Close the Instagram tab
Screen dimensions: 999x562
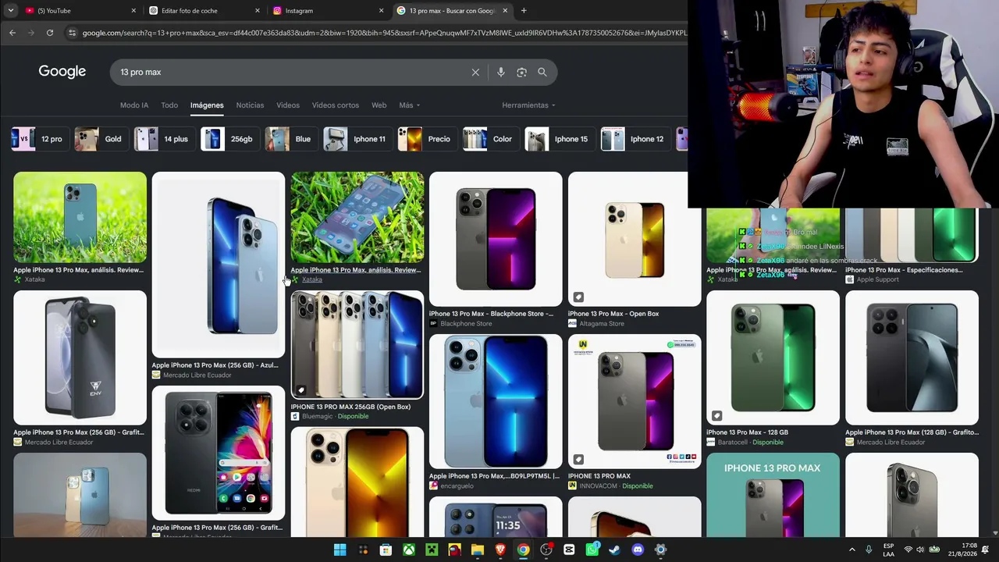(382, 11)
